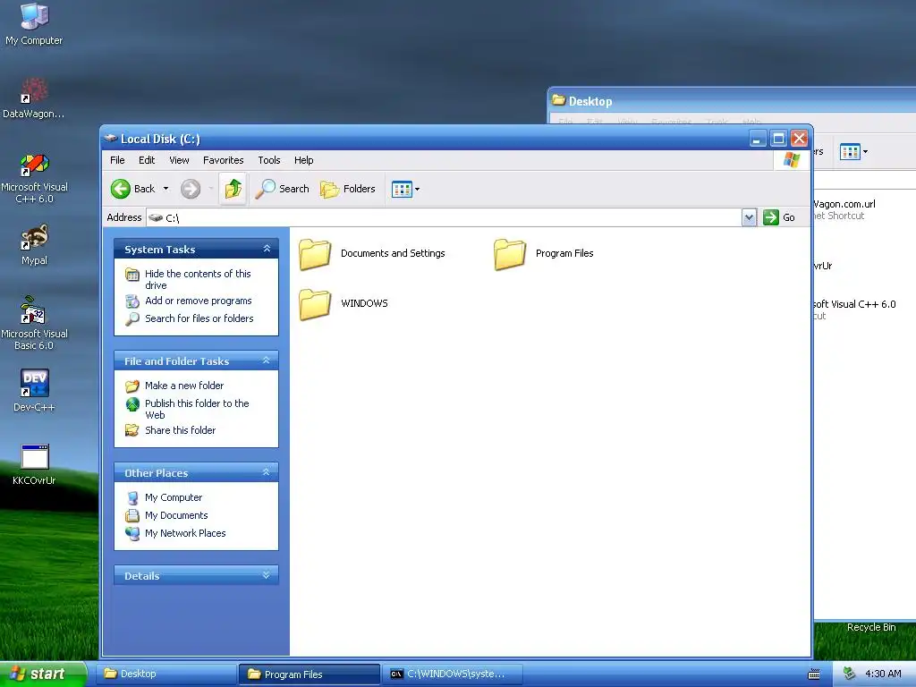This screenshot has width=916, height=687.
Task: Click the Views icon in Desktop window
Action: click(850, 152)
